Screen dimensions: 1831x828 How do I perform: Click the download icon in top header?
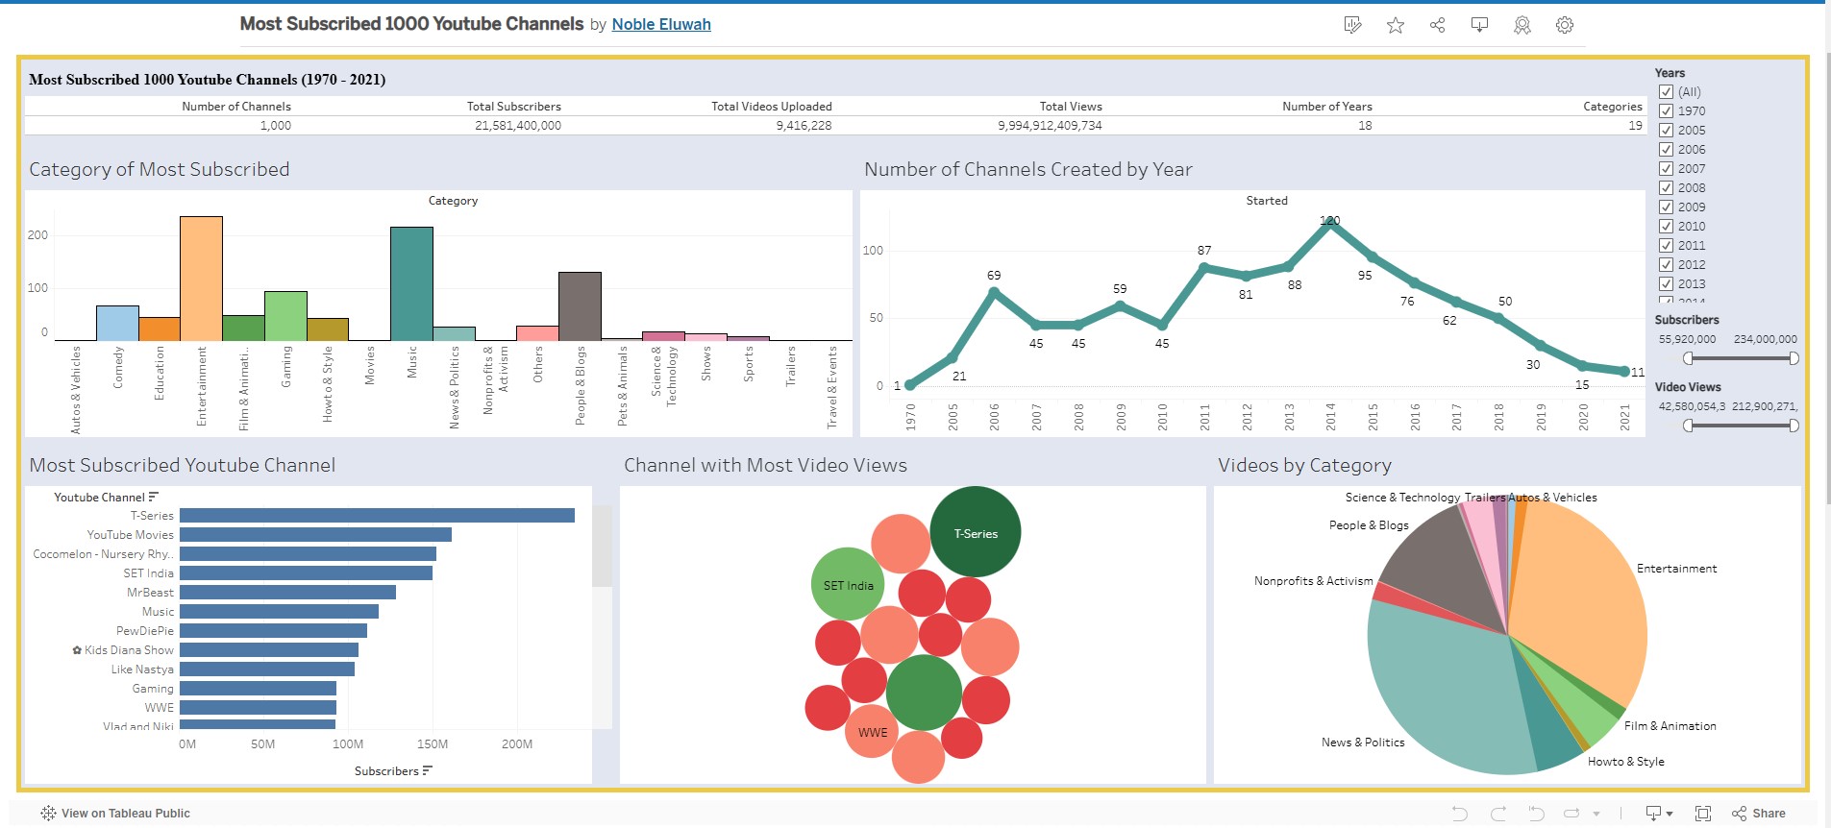pos(1480,25)
